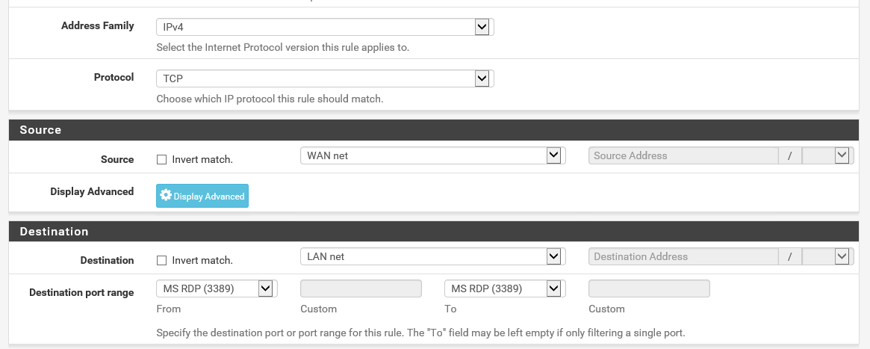Click the To Custom port field
The height and width of the screenshot is (349, 870).
[x=649, y=288]
